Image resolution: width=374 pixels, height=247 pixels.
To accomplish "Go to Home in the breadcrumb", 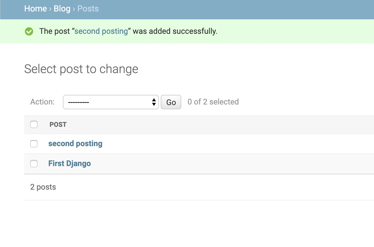I will (35, 8).
